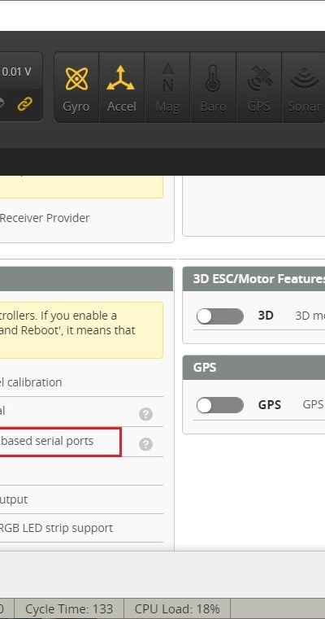Open help icon above serial ports row
This screenshot has width=325, height=619.
(x=145, y=414)
